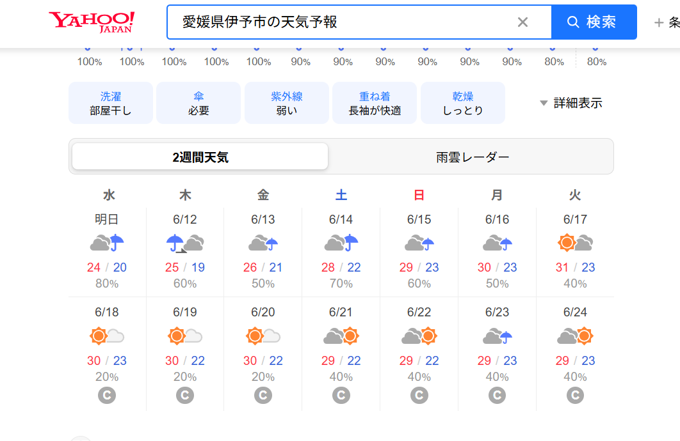Open the 洗濯 部屋干し index card
Screen dimensions: 680x441
tap(111, 103)
